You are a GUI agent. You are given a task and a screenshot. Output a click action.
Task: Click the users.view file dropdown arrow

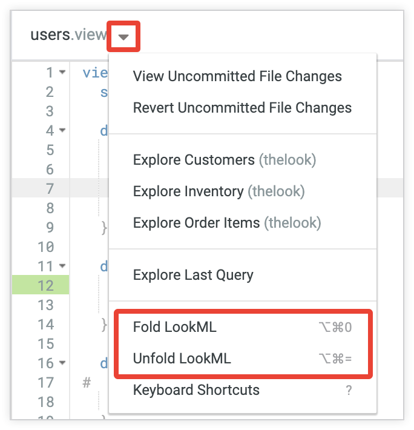coord(123,36)
